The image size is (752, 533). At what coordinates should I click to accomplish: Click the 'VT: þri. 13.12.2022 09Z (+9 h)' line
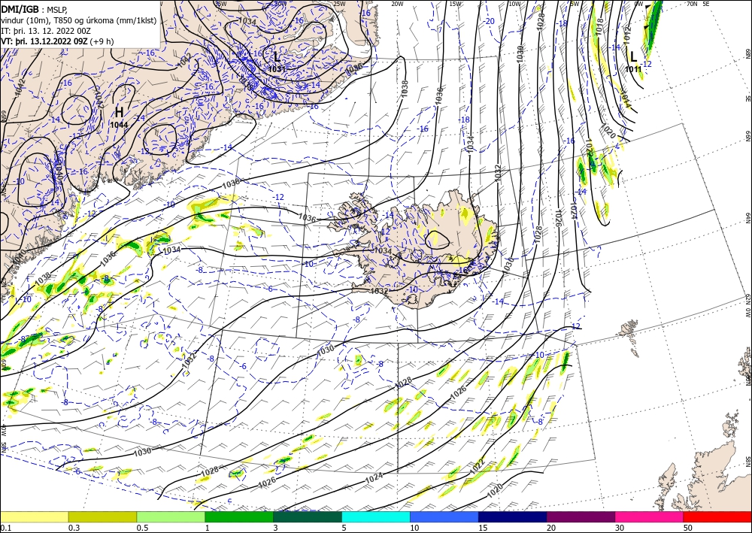point(58,41)
